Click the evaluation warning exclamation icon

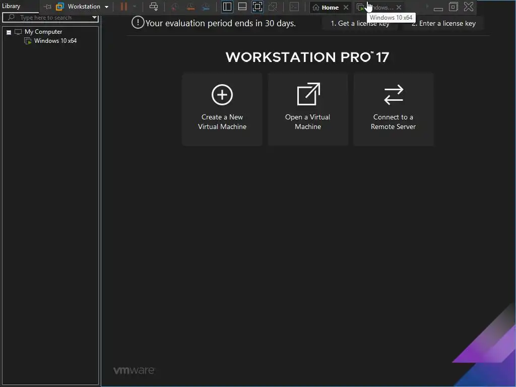138,23
